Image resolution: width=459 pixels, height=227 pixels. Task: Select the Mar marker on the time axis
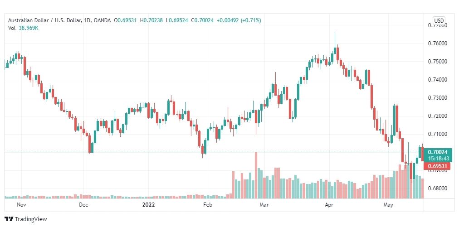pos(264,205)
